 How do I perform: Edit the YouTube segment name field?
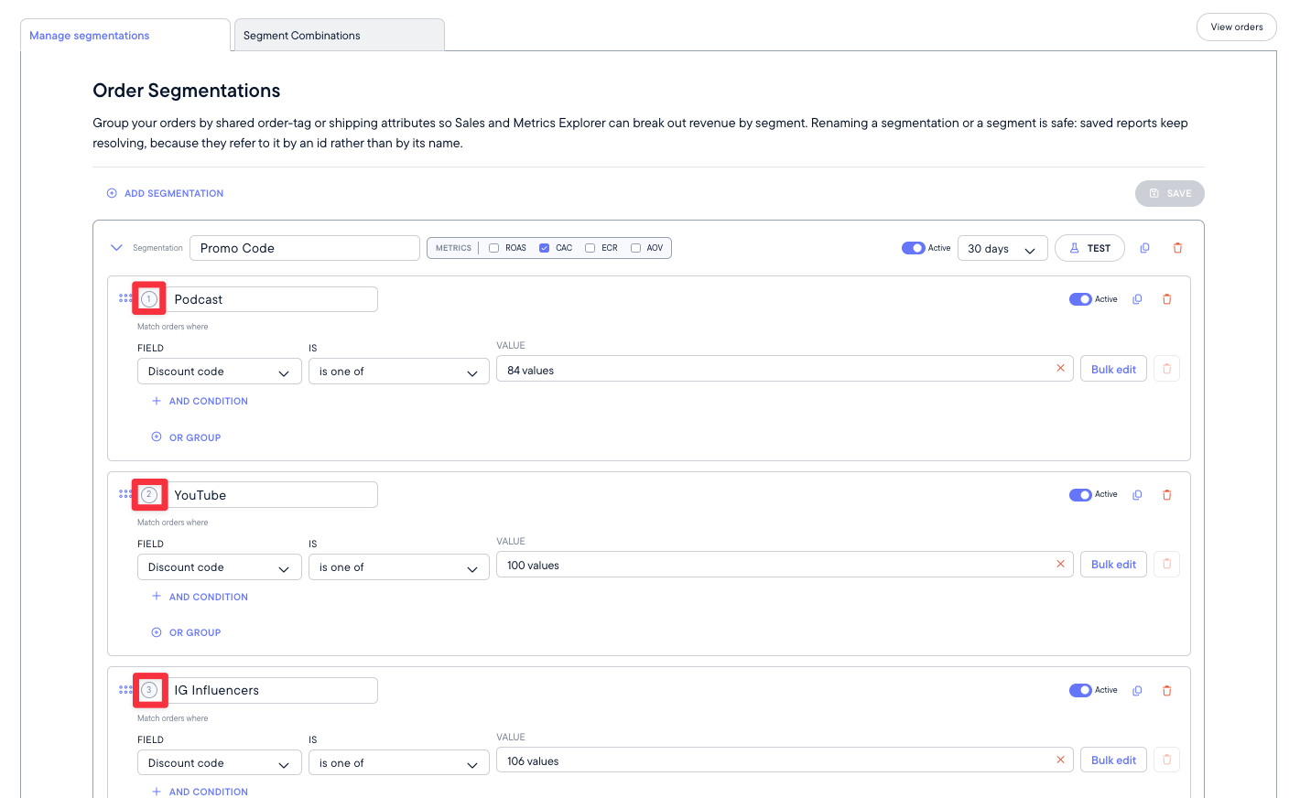271,495
